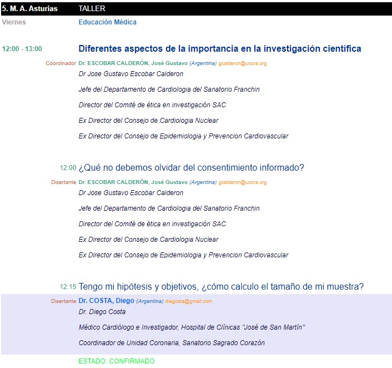392x368 pixels.
Task: Click the diegosta@gmail.com email link
Action: pyautogui.click(x=189, y=301)
